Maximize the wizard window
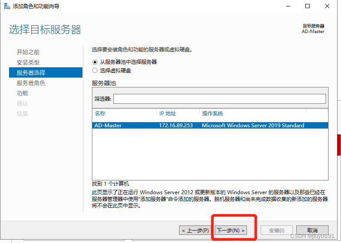Viewport: 341px width, 243px height. point(308,6)
